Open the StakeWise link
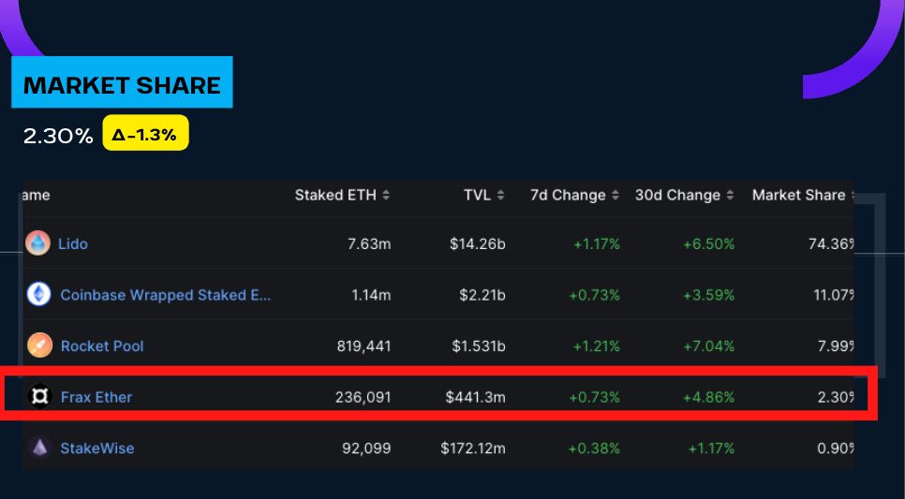The image size is (905, 499). 97,448
